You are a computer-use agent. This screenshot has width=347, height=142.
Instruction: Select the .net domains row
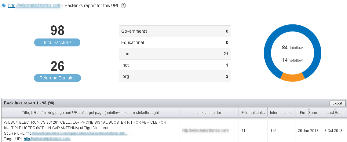175,65
